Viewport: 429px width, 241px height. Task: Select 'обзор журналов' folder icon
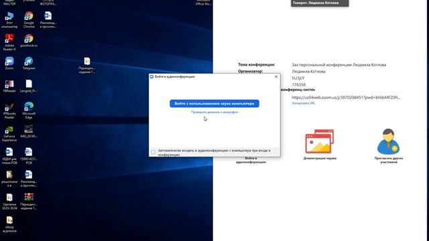9,224
